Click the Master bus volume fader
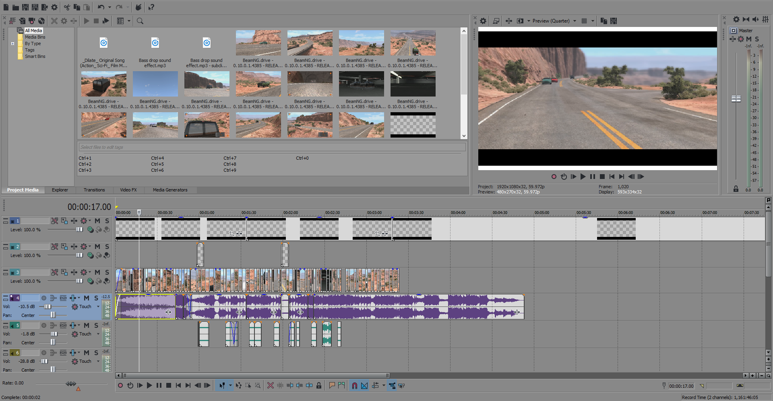 [736, 99]
